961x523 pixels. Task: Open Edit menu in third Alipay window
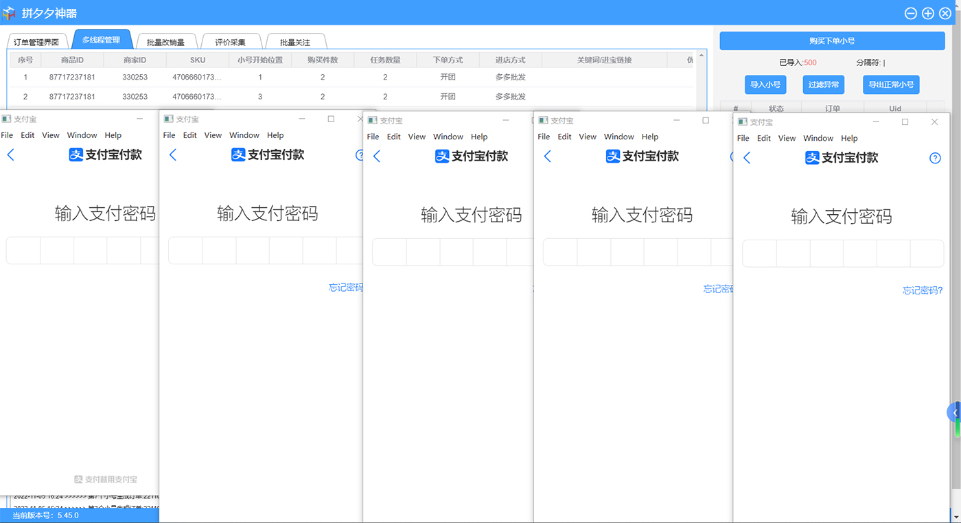393,137
